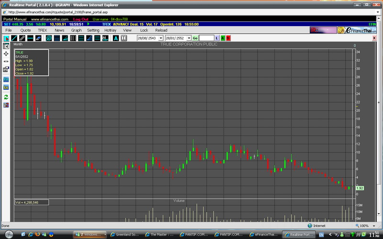Viewport: 383px width, 239px height.
Task: Open the Setting menu
Action: (93, 30)
